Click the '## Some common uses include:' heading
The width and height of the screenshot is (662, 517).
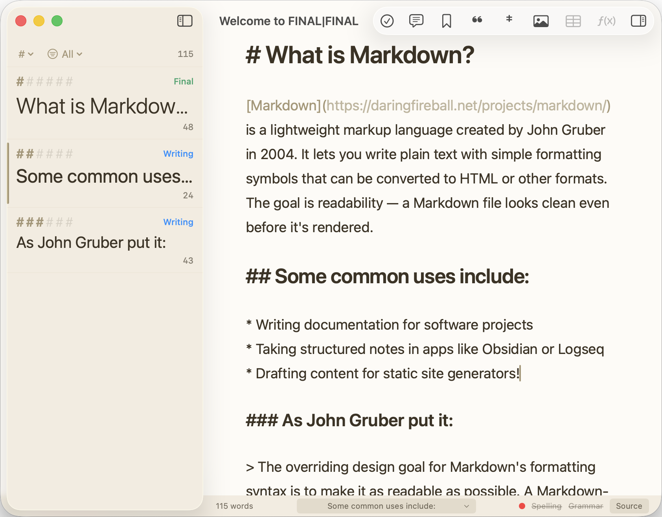pyautogui.click(x=388, y=276)
